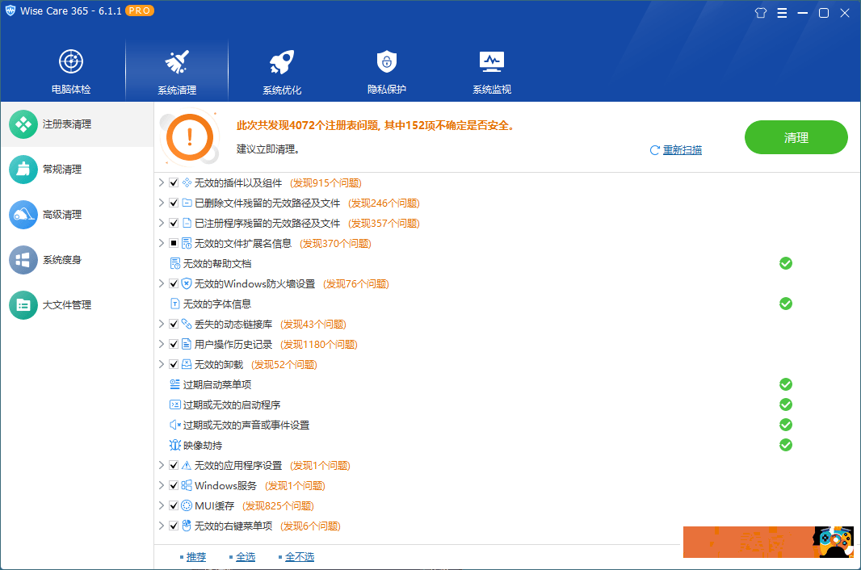Open the 电脑体检 radar icon

(x=71, y=61)
